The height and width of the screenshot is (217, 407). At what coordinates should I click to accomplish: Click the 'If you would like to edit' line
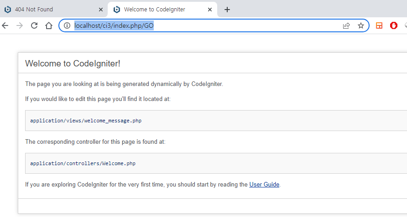(x=98, y=99)
